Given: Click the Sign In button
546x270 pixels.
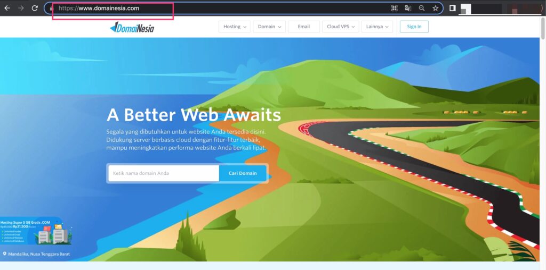Looking at the screenshot, I should 414,27.
